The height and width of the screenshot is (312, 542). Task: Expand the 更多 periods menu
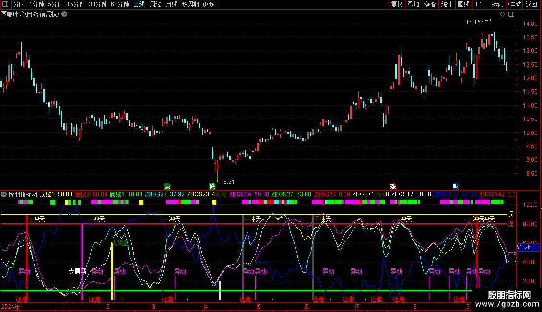click(211, 4)
